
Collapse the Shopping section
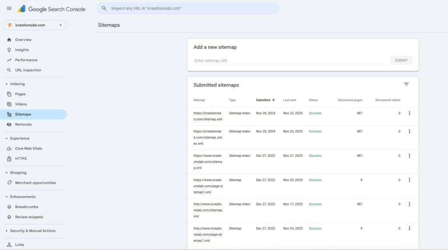coord(7,173)
